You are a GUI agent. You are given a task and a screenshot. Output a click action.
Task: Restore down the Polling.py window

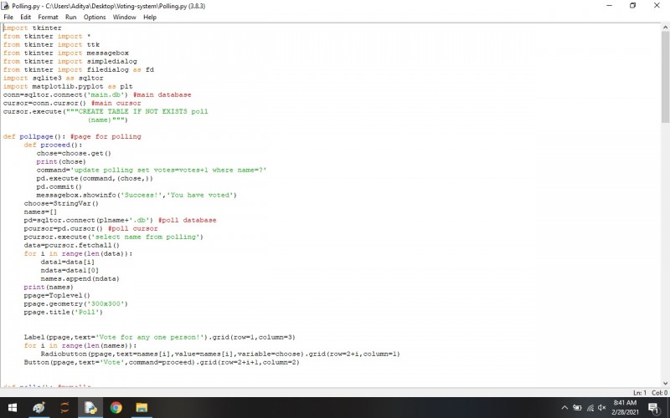tap(633, 6)
